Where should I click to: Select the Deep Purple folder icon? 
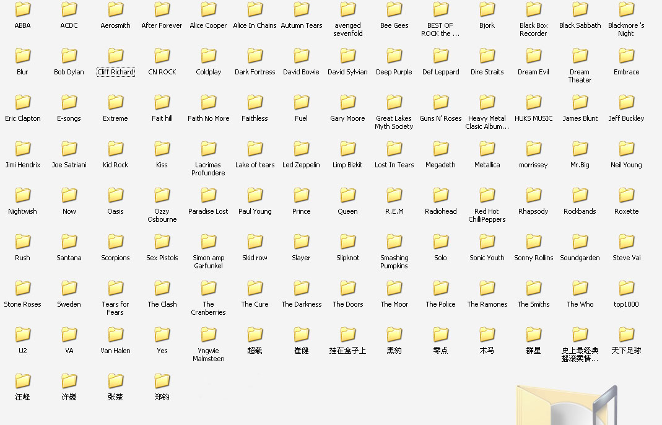tap(394, 55)
